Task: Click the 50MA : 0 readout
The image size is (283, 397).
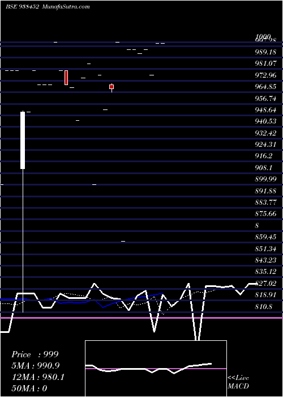Action: [x=29, y=388]
